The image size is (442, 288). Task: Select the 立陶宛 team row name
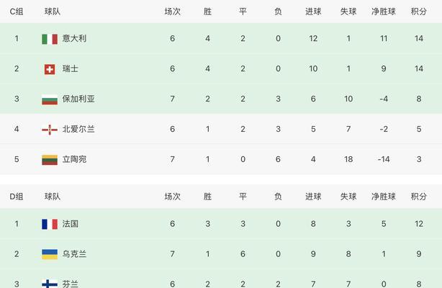click(74, 159)
